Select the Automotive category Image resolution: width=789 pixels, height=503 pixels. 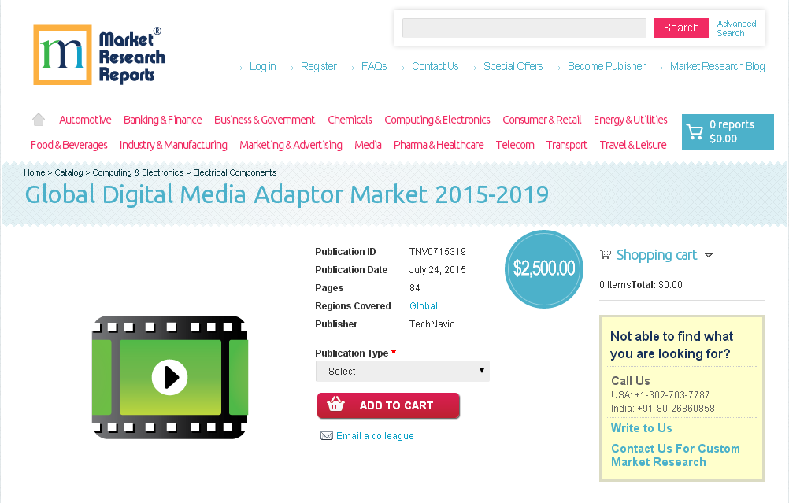point(84,119)
